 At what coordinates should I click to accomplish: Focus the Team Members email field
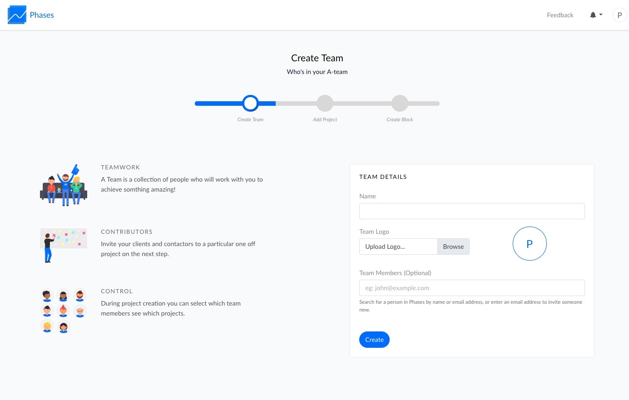[472, 288]
